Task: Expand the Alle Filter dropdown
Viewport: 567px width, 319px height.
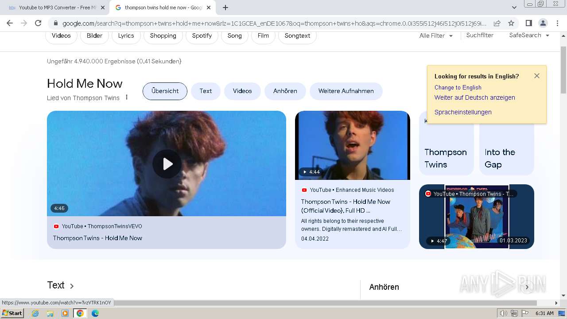Action: click(436, 35)
